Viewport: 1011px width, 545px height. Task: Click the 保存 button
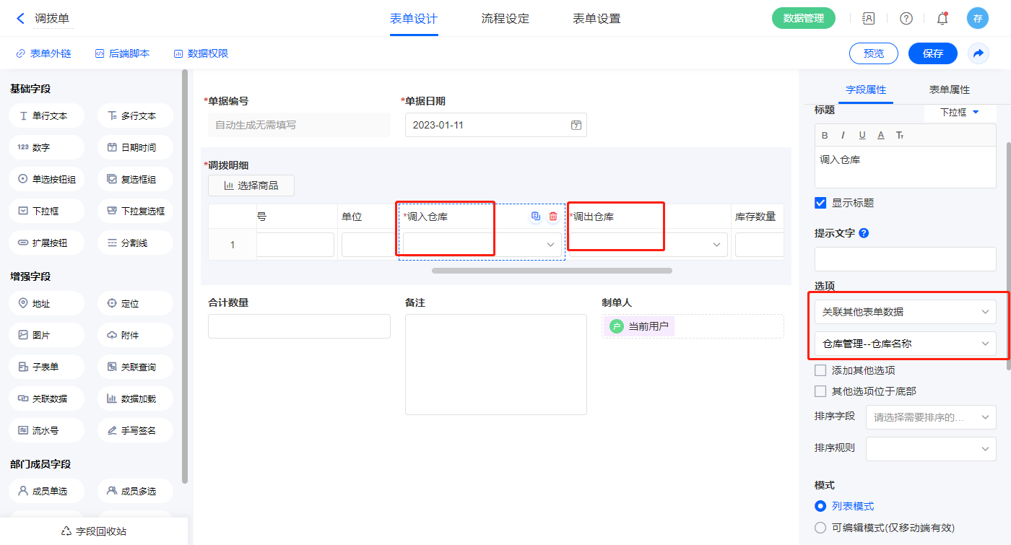[932, 53]
